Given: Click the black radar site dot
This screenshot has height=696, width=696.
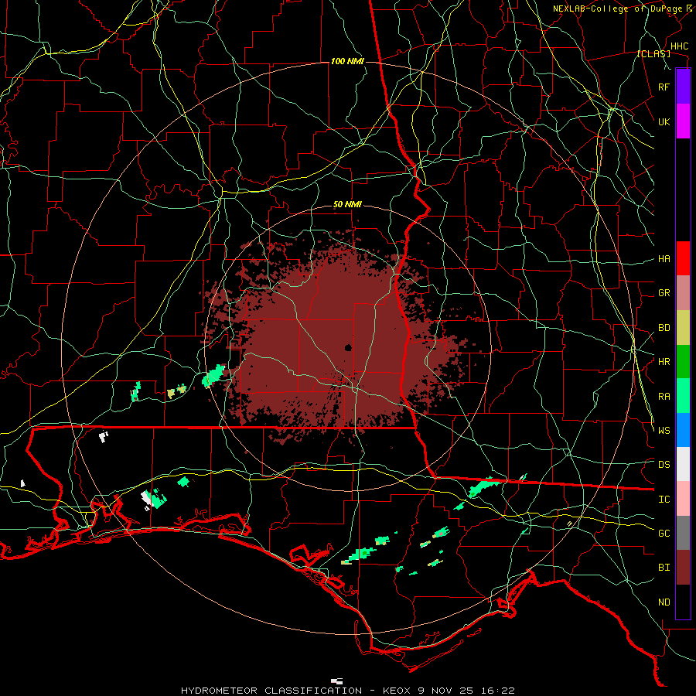Looking at the screenshot, I should click(x=349, y=347).
